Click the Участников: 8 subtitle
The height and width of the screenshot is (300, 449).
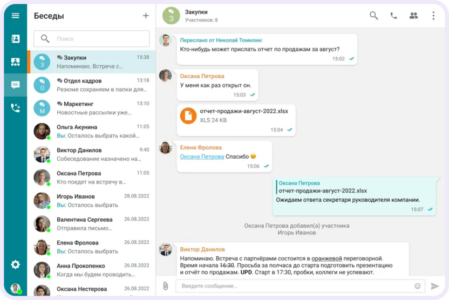point(201,20)
